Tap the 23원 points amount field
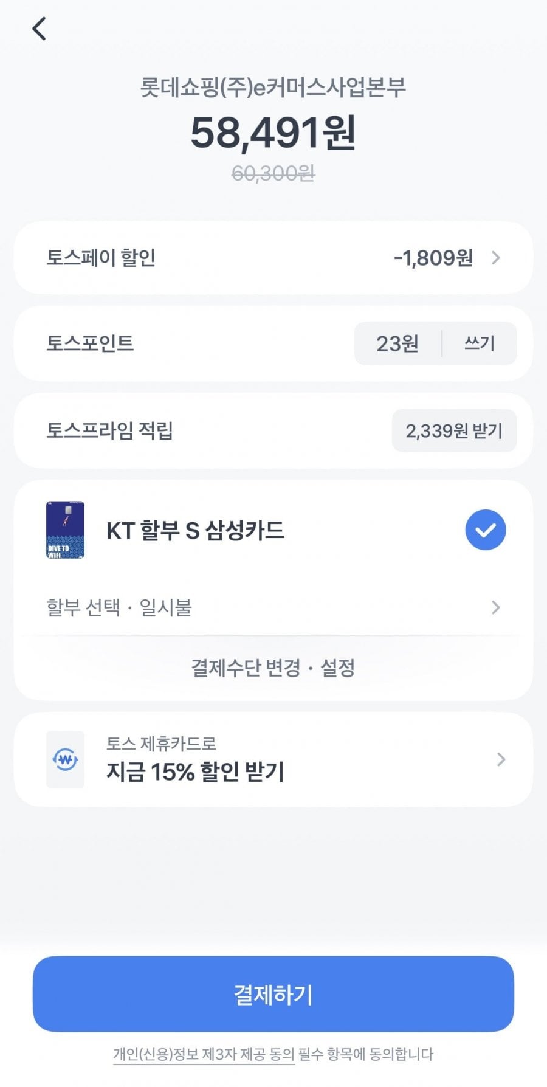 click(397, 343)
